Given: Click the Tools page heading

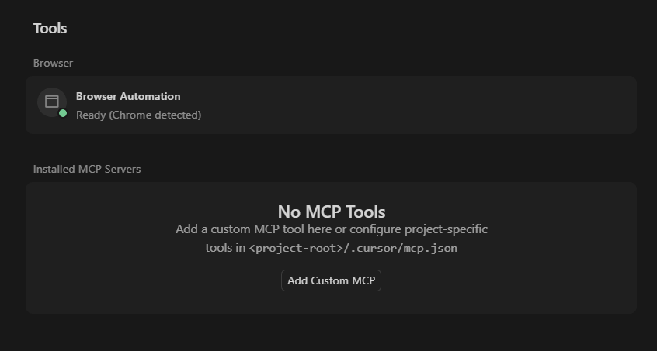Looking at the screenshot, I should [x=50, y=29].
